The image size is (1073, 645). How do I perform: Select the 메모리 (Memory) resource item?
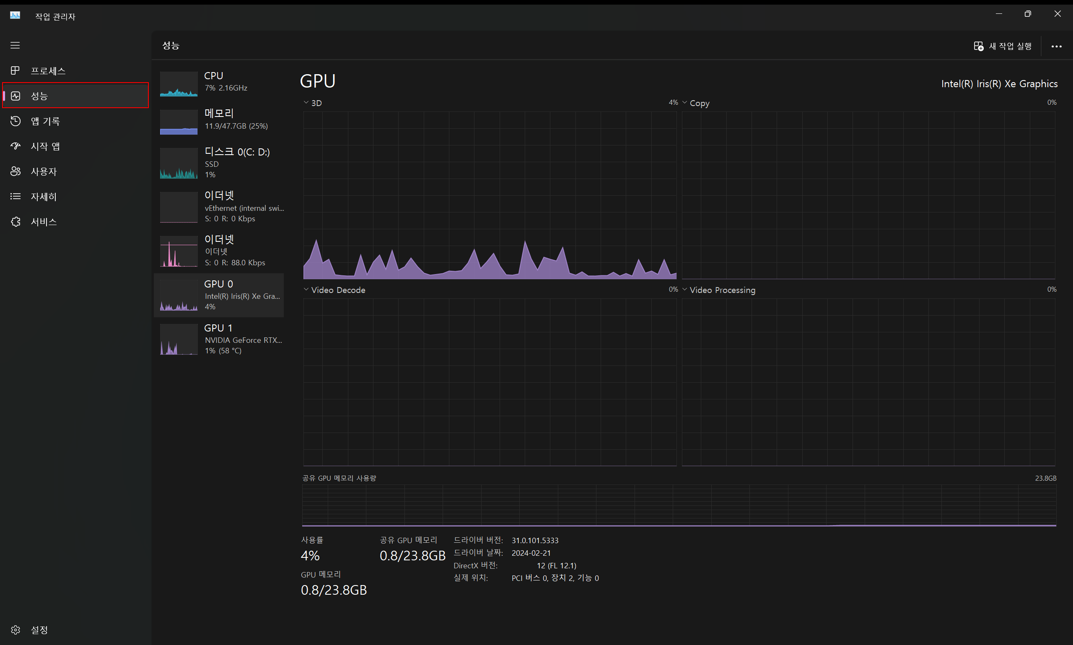(x=220, y=119)
